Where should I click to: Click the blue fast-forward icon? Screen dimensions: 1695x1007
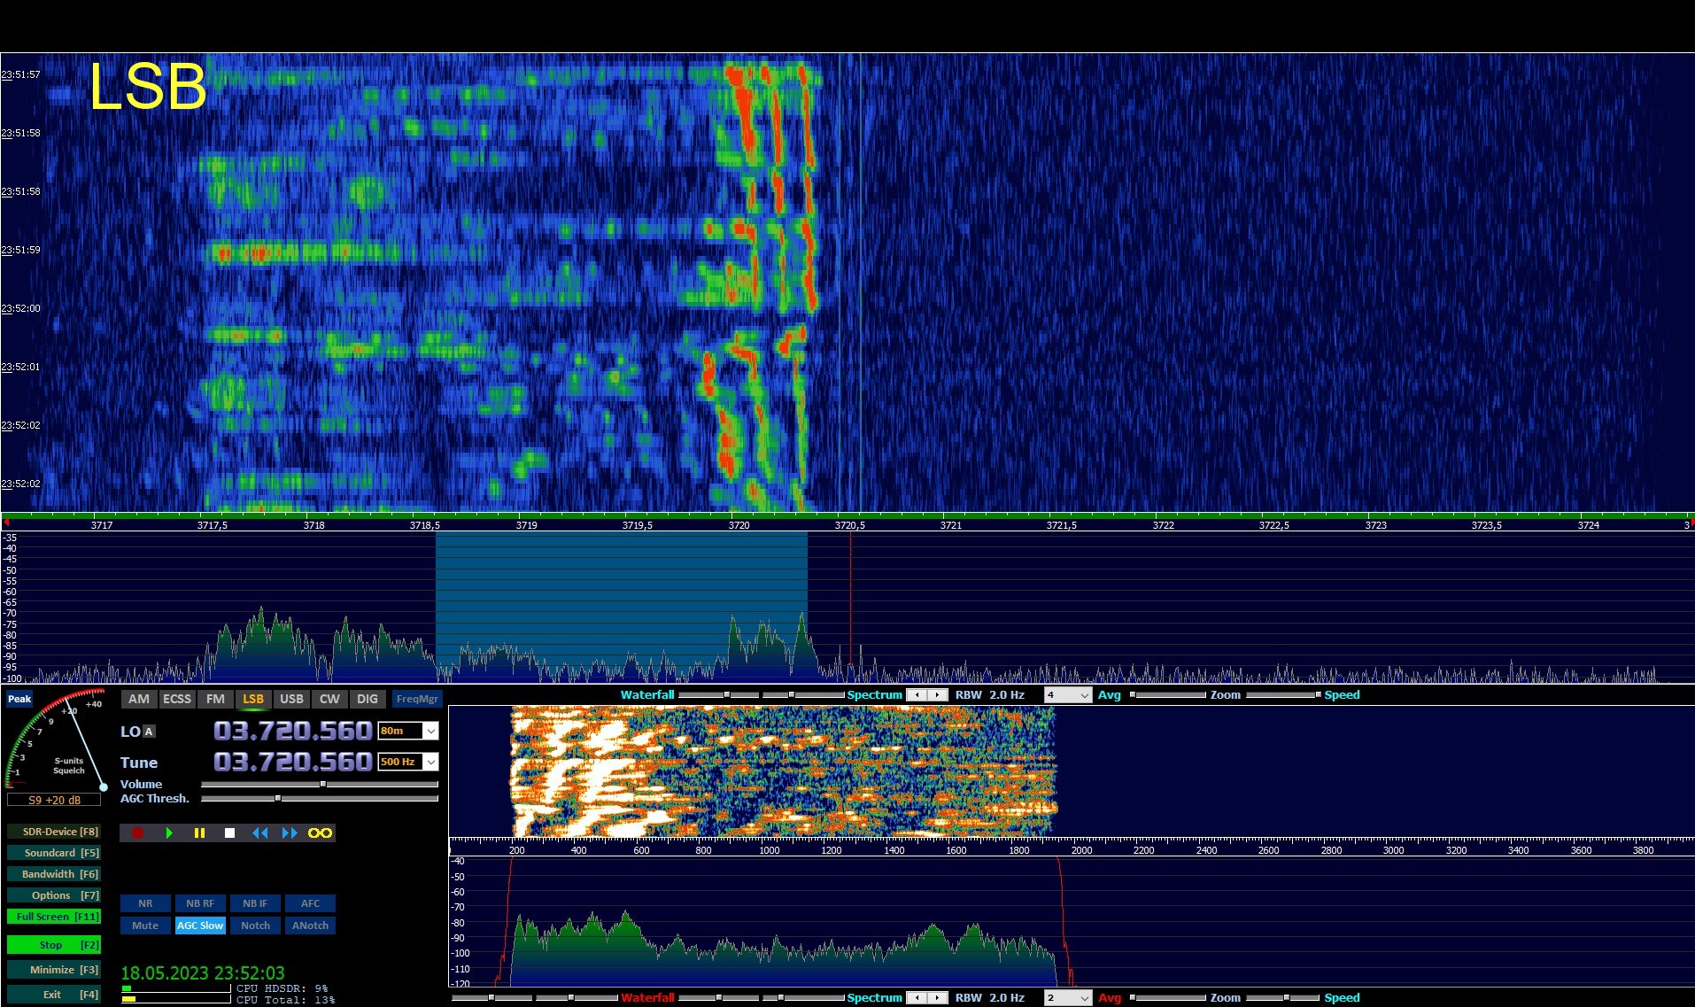click(290, 833)
